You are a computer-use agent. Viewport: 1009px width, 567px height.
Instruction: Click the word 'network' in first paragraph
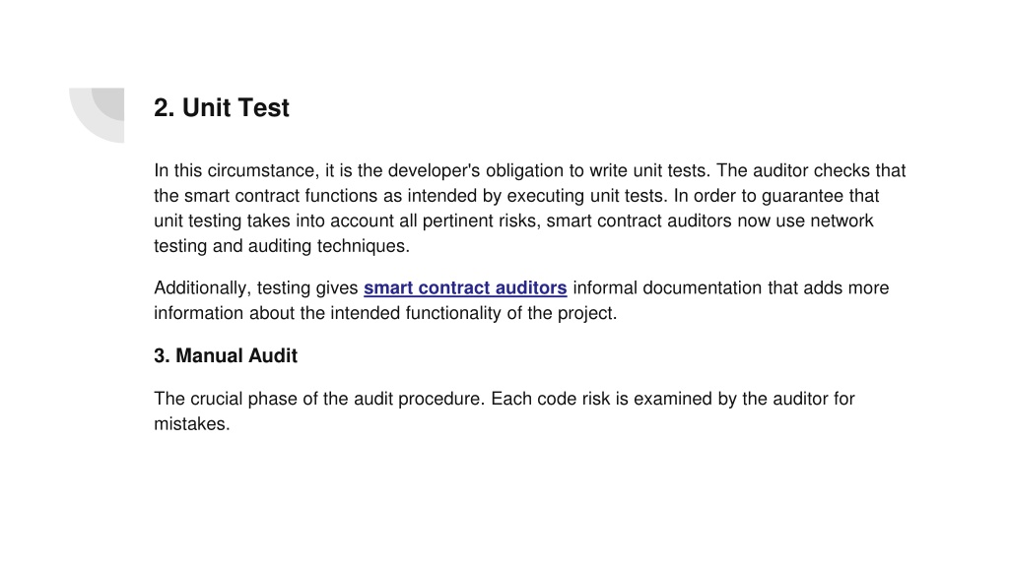coord(841,221)
